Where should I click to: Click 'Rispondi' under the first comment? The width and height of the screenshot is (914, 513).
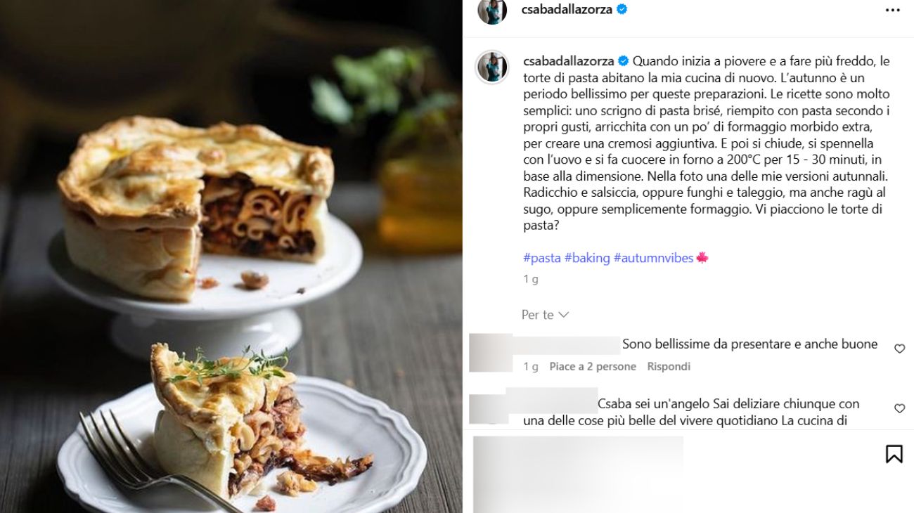tap(669, 366)
